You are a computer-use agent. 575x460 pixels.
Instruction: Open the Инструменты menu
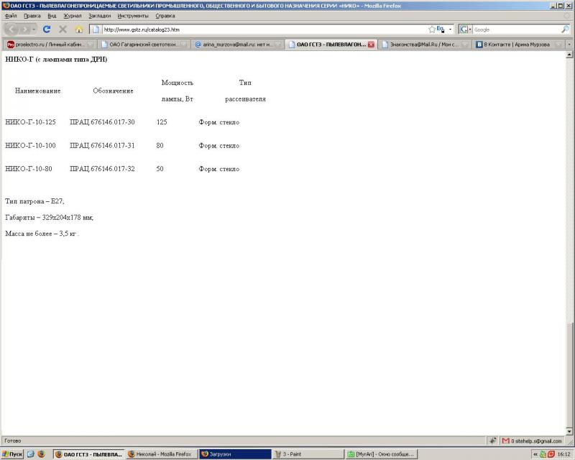pyautogui.click(x=133, y=15)
